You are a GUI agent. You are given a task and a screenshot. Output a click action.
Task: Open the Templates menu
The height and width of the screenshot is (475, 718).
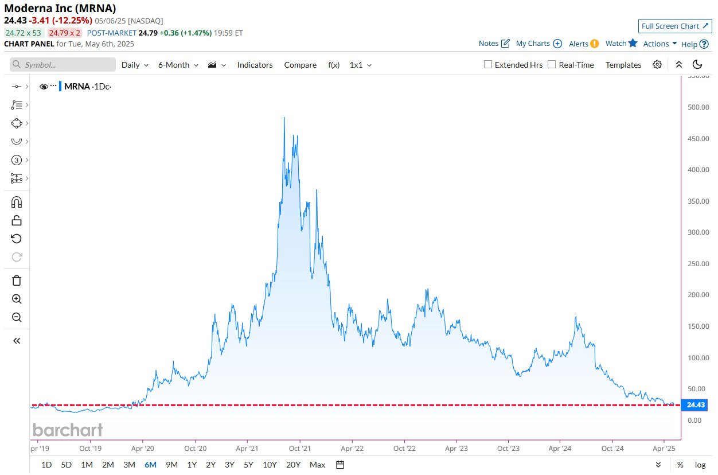coord(623,65)
